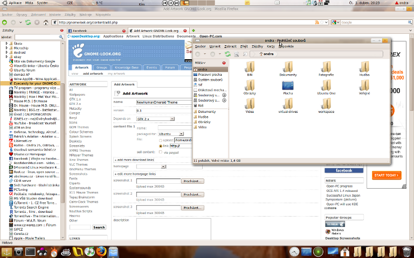This screenshot has height=258, width=414.
Task: Open Plocha desktop icon in file browser
Action: click(x=288, y=88)
